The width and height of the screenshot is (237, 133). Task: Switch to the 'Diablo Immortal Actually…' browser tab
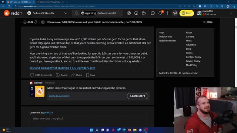[50, 2]
